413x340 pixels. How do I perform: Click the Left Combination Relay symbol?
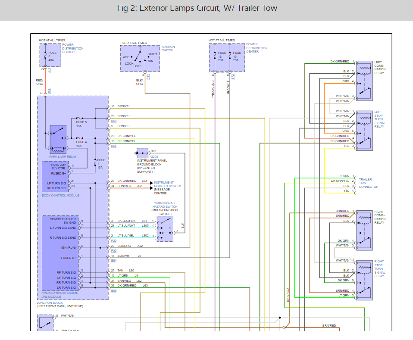[x=365, y=81]
